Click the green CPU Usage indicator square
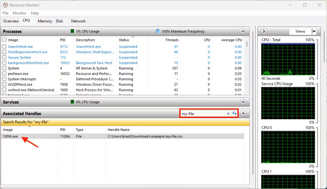 [72, 31]
